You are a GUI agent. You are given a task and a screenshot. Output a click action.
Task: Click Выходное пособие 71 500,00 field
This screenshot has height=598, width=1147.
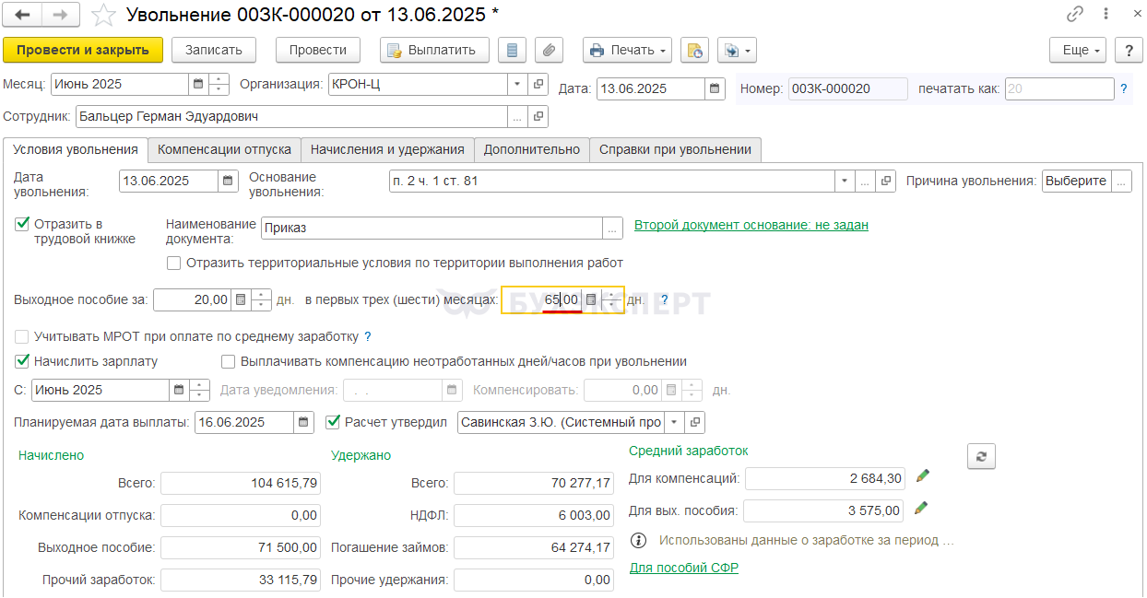tap(242, 547)
